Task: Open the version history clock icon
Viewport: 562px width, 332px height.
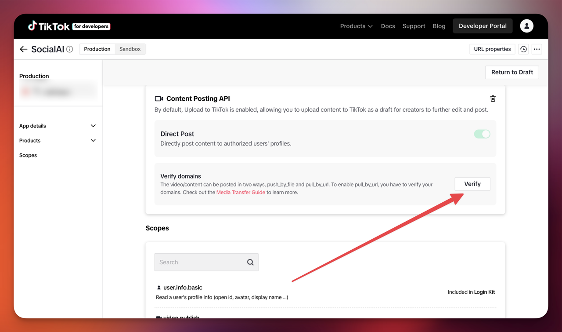Action: [523, 49]
